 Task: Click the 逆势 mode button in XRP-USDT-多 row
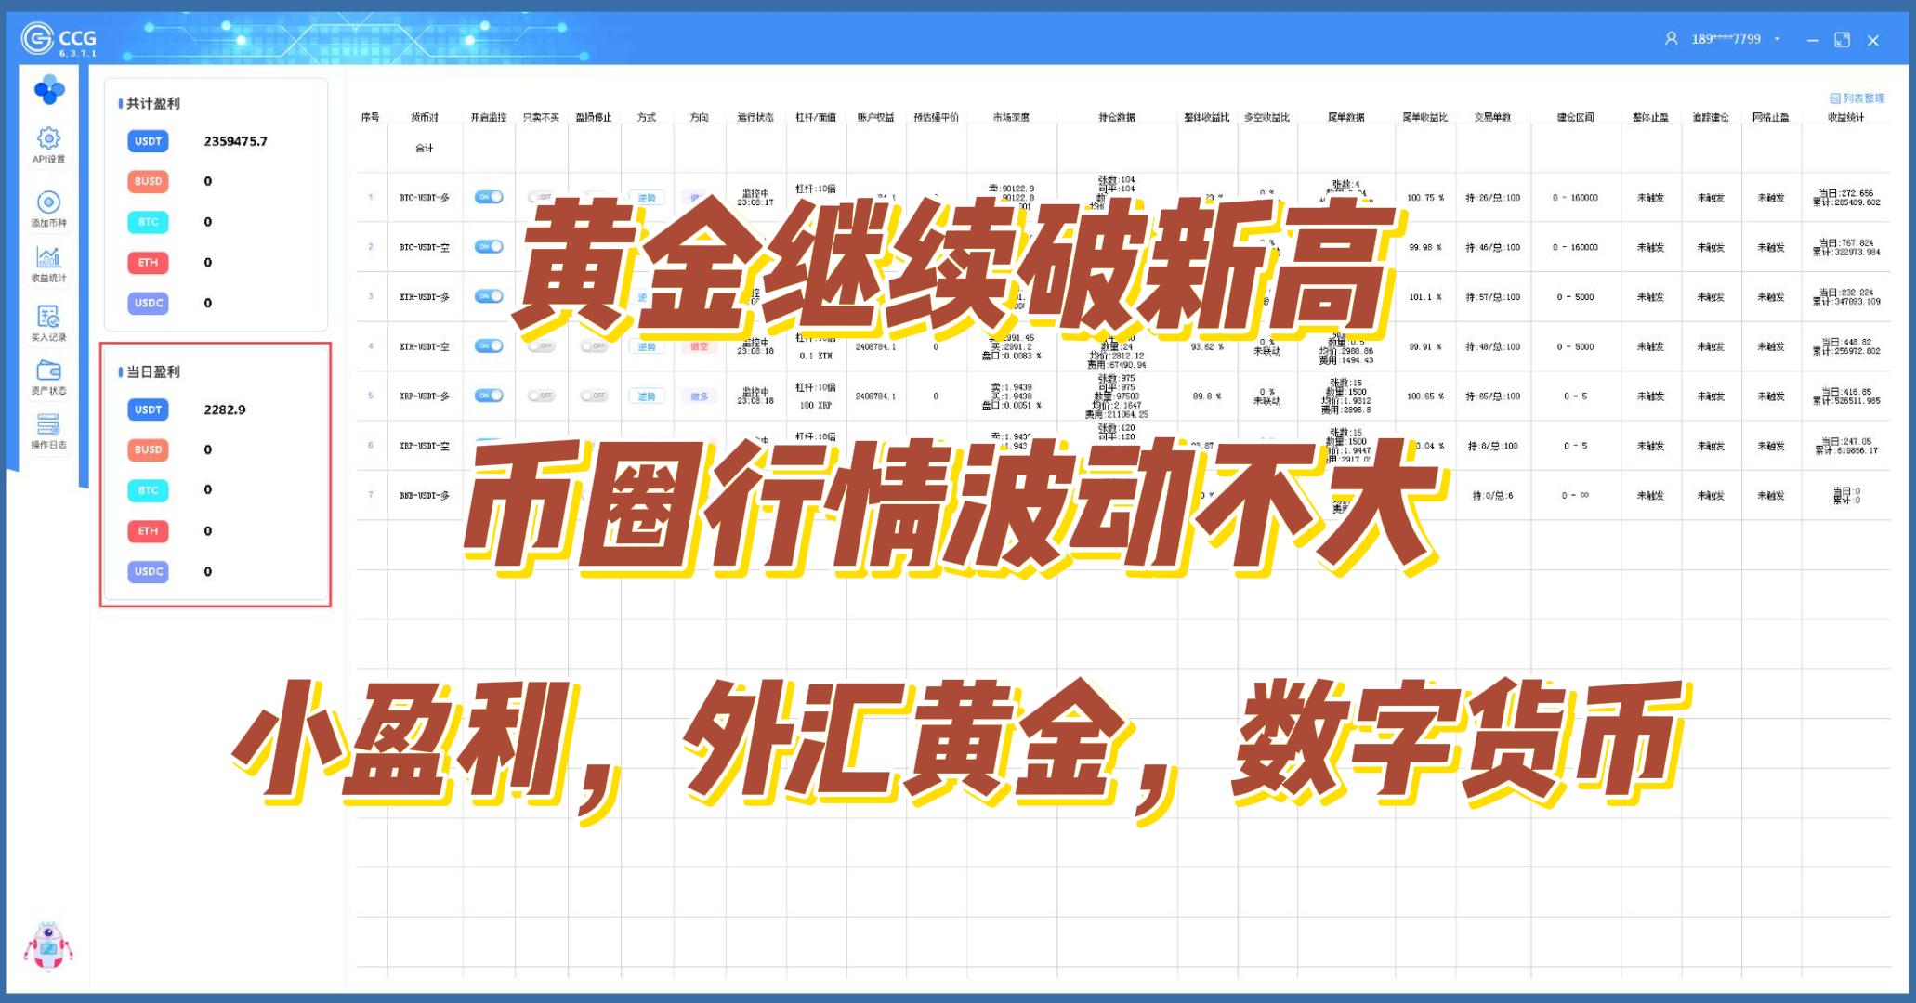(647, 396)
